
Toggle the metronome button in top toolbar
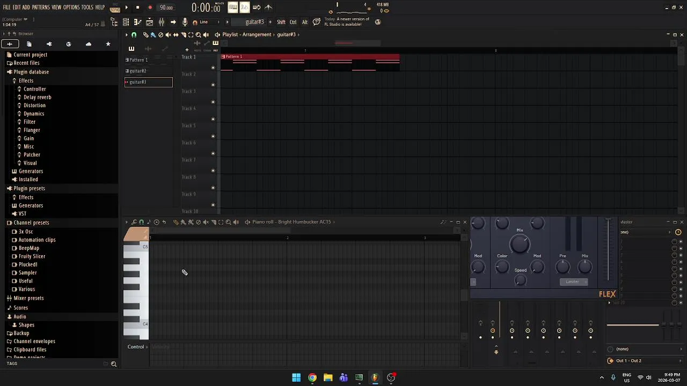coord(268,8)
